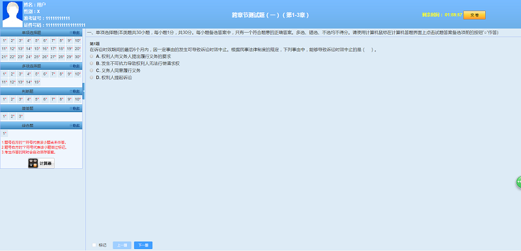
Task: Jump to 判断题 question 6
Action: [45, 99]
